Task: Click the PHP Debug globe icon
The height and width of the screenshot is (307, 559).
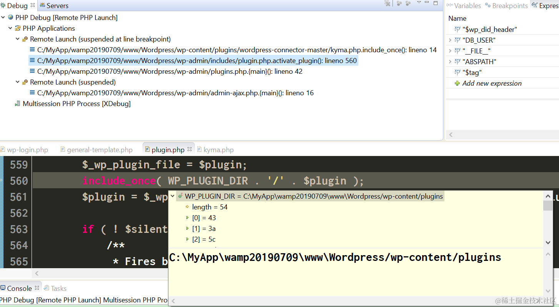Action: pyautogui.click(x=10, y=17)
